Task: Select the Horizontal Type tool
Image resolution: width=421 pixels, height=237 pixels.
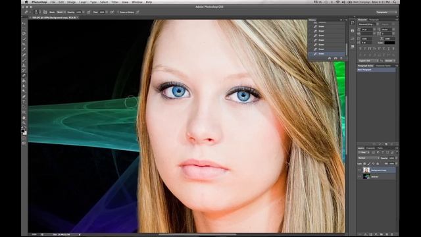Action: click(x=24, y=101)
